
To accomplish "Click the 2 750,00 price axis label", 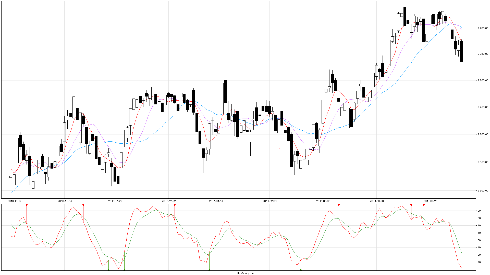I will [483, 107].
